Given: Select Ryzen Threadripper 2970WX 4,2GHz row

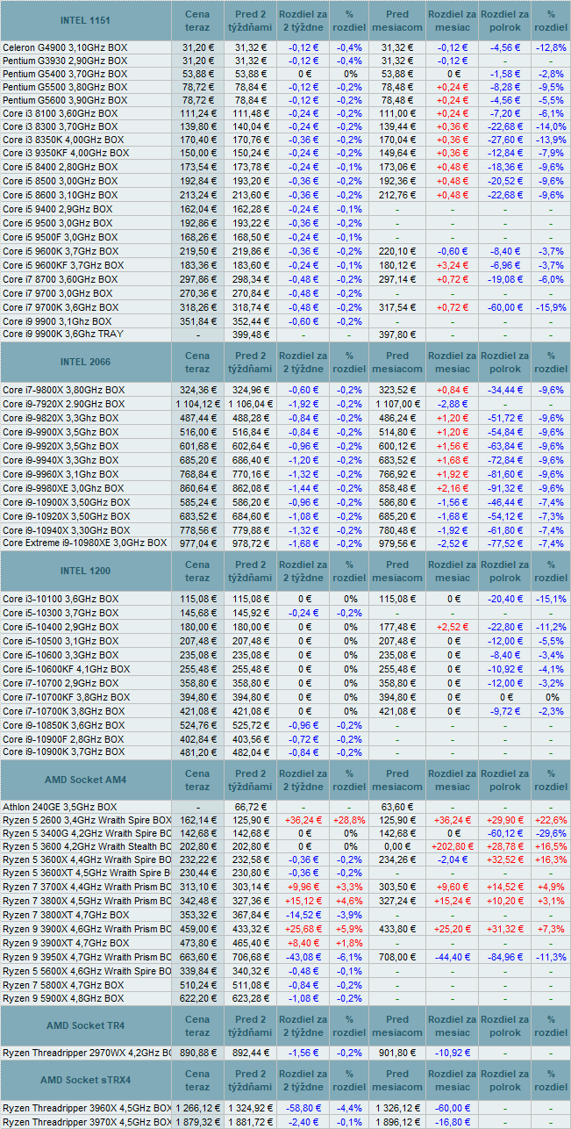Looking at the screenshot, I should point(86,1053).
